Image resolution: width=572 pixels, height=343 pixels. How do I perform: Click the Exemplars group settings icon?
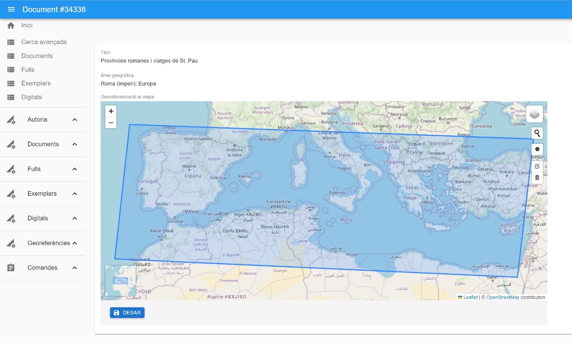pos(11,194)
